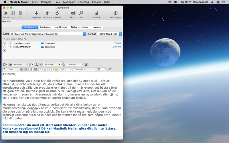Viewport: 229px width, 143px height.
Task: Switch to the Inställningar tab
Action: coord(61,27)
